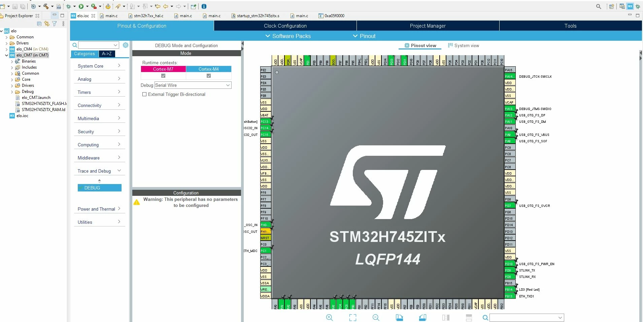The height and width of the screenshot is (322, 643).
Task: Open the Project Manager tab
Action: [428, 26]
